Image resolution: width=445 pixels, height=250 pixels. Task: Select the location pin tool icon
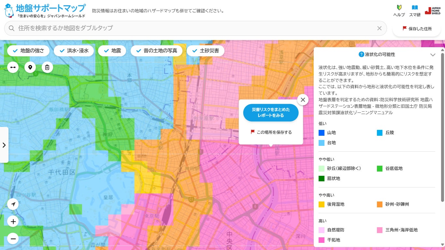click(x=30, y=67)
